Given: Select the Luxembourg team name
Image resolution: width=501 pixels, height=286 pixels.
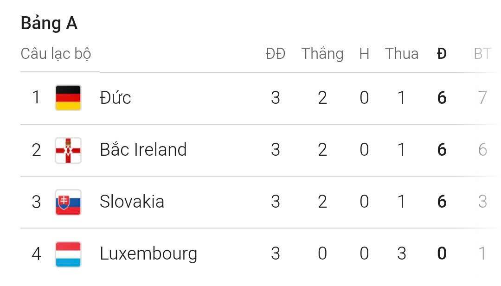Looking at the screenshot, I should point(148,254).
